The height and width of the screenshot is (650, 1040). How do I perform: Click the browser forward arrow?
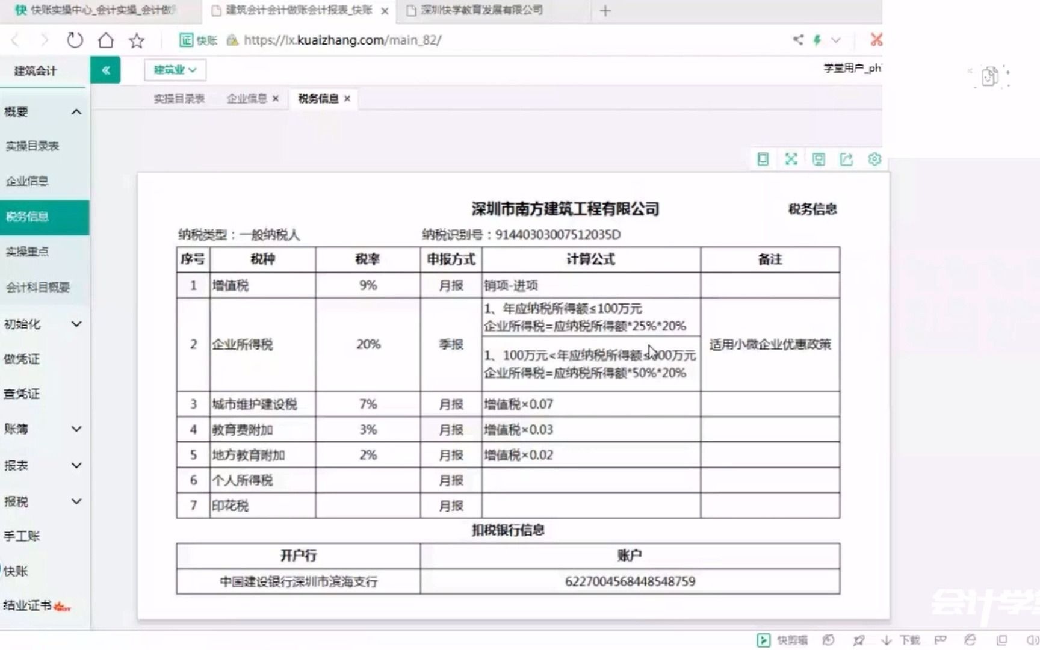click(x=44, y=40)
